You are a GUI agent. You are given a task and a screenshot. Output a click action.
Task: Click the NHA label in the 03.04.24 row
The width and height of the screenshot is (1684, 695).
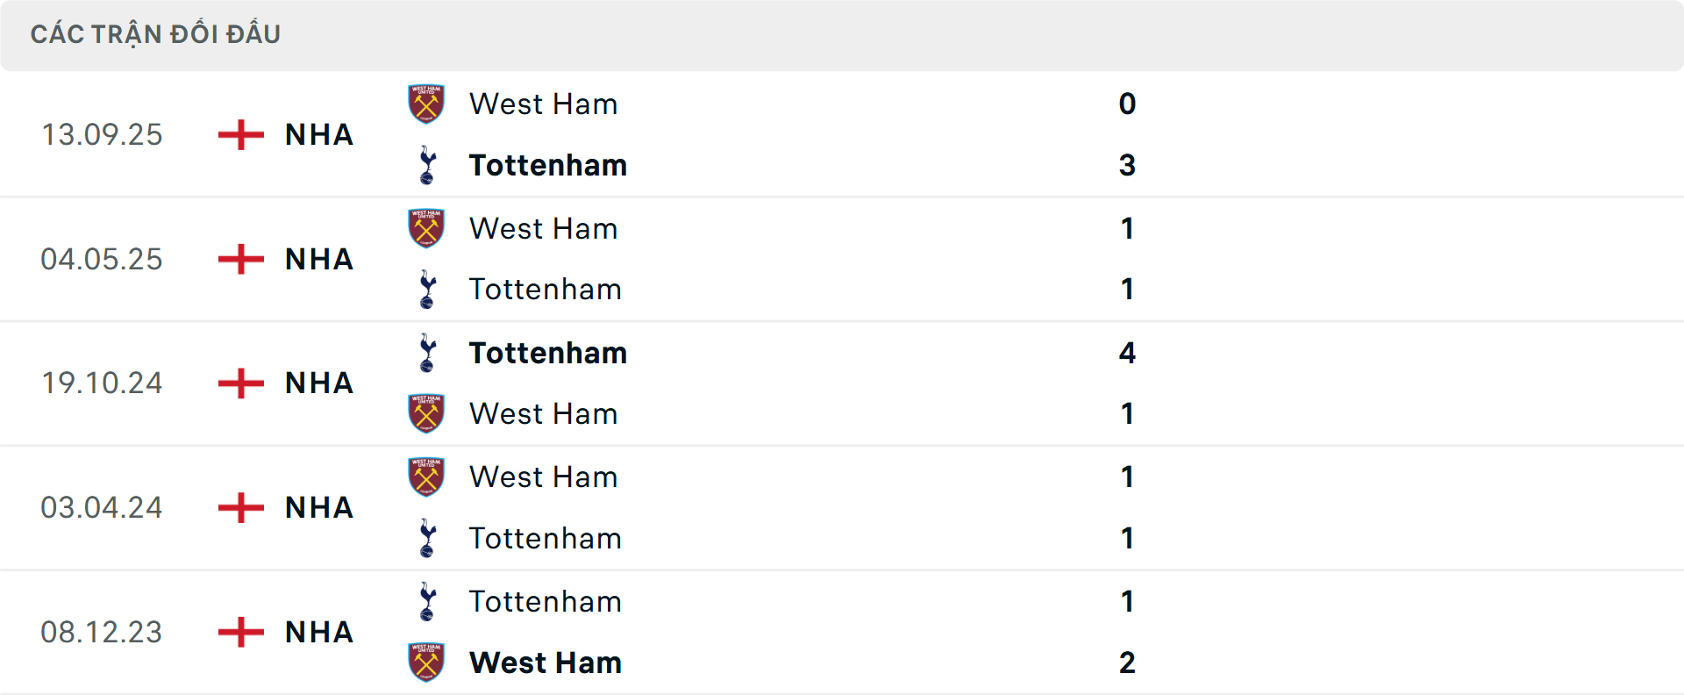click(x=318, y=507)
